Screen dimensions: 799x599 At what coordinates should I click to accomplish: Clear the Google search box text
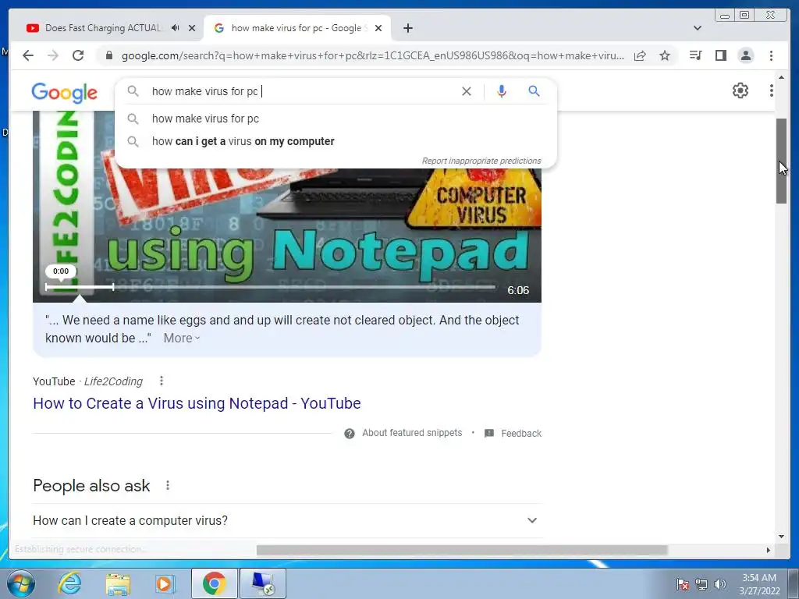click(x=467, y=91)
